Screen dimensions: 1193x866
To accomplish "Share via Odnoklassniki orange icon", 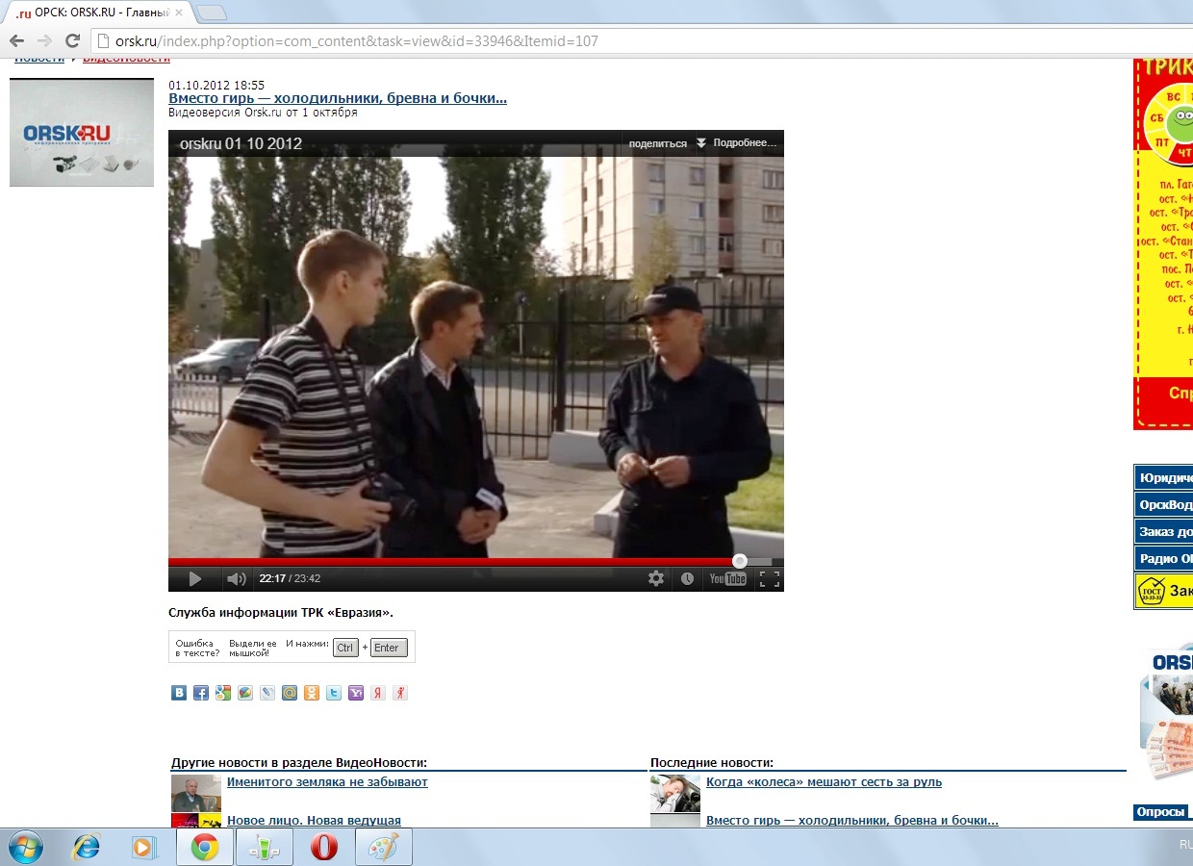I will (x=312, y=692).
